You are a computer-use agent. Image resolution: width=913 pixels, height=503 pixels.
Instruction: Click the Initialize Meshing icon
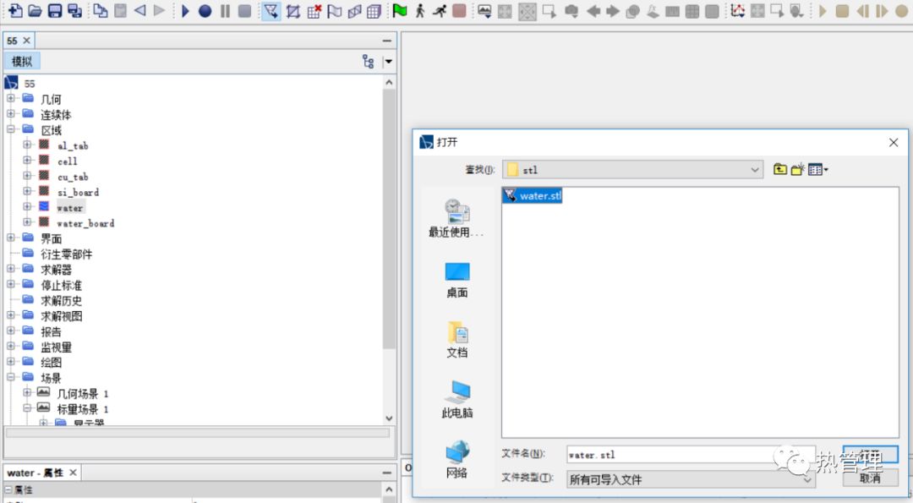[x=293, y=10]
